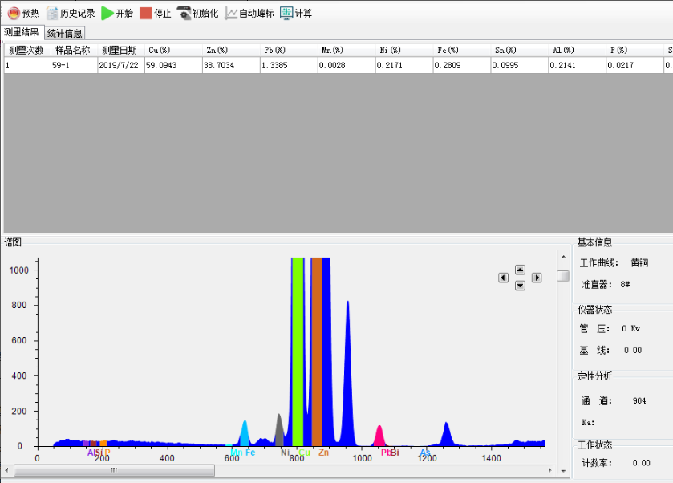673x483 pixels.
Task: Pan spectrum right with right arrow button
Action: [x=537, y=278]
